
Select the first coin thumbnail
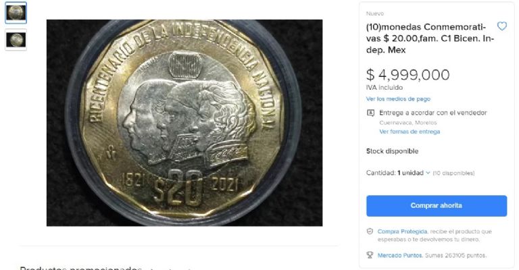(16, 13)
